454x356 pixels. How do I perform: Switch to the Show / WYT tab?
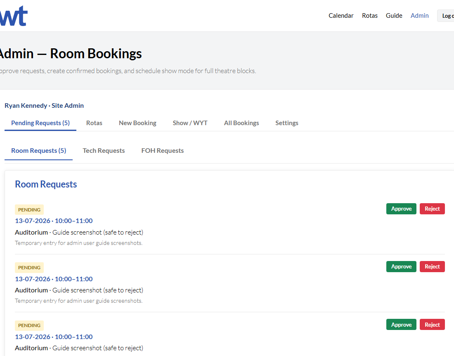click(x=190, y=123)
